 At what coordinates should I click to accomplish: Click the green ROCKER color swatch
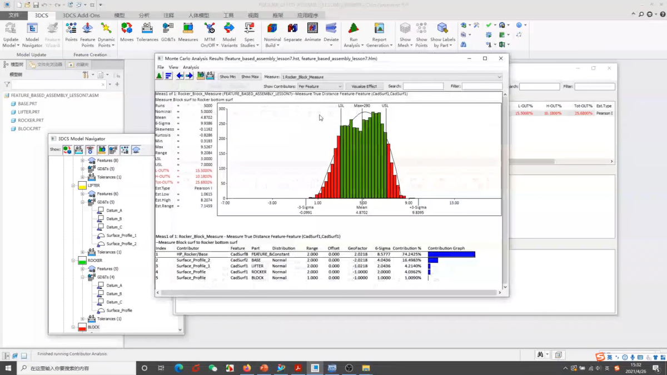click(x=82, y=261)
